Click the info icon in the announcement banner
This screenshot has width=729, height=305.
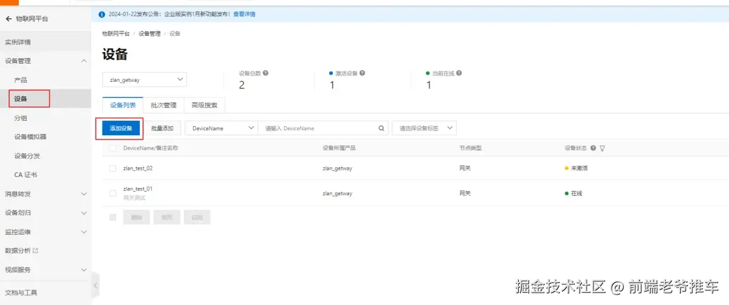101,14
